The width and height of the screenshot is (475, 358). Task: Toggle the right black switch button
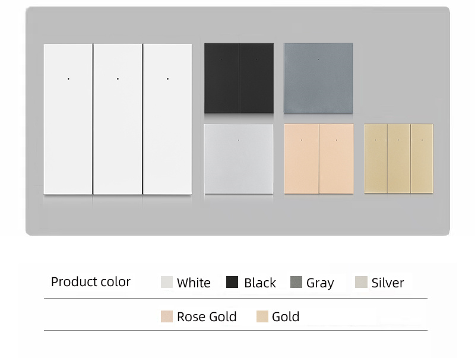[x=256, y=78]
